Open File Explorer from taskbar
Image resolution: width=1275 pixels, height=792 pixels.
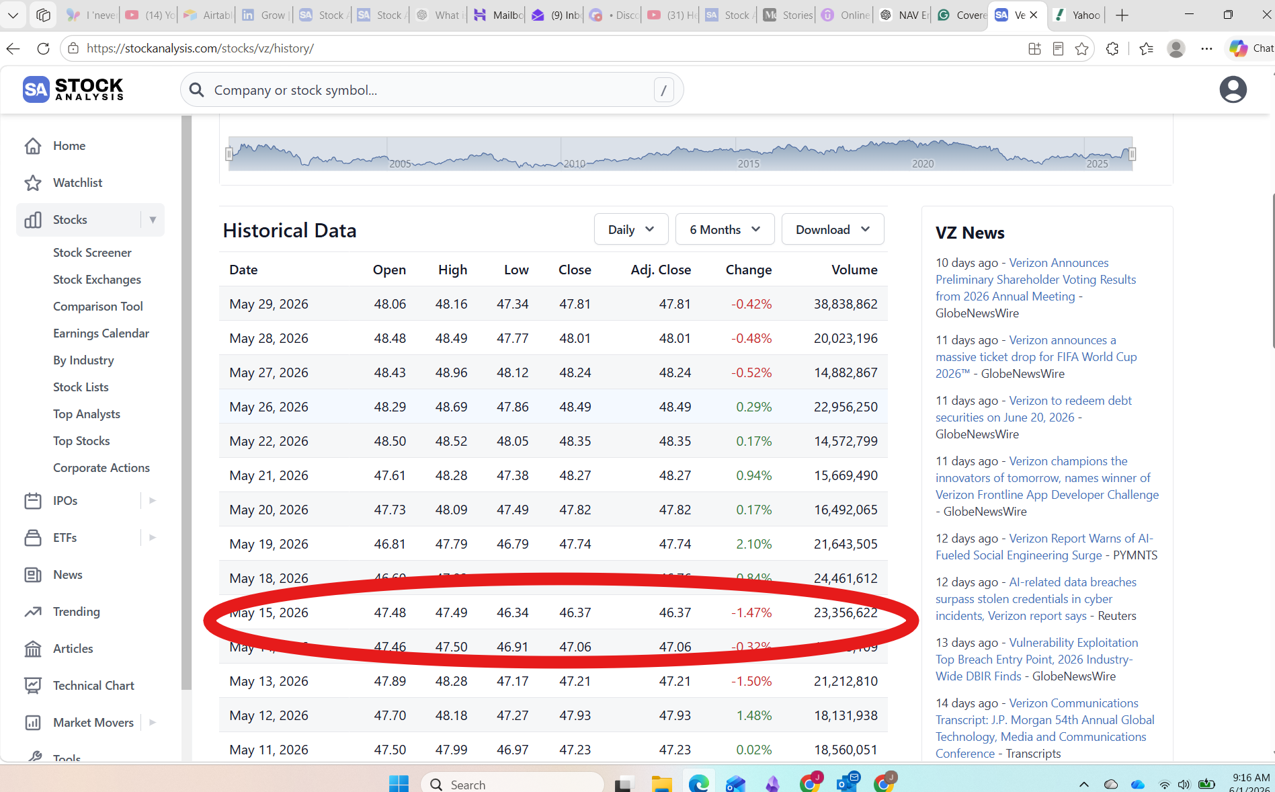pyautogui.click(x=661, y=783)
